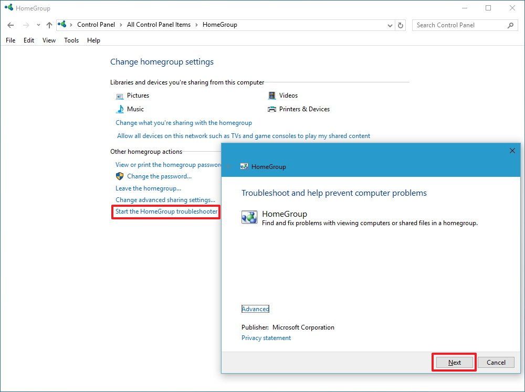Screen dimensions: 525x392
Task: Open Change advanced sharing settings link
Action: pyautogui.click(x=165, y=200)
